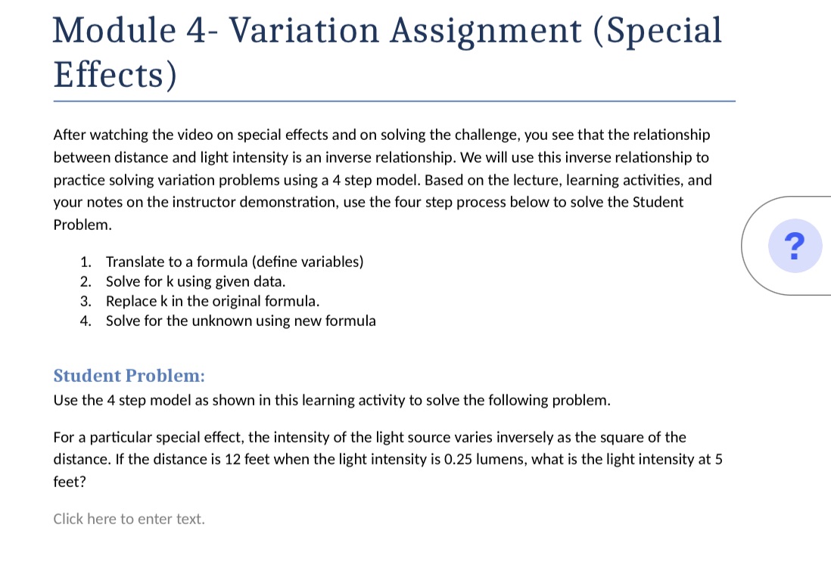Select list item 4 Solve for the unknown
The image size is (831, 568).
(x=240, y=321)
